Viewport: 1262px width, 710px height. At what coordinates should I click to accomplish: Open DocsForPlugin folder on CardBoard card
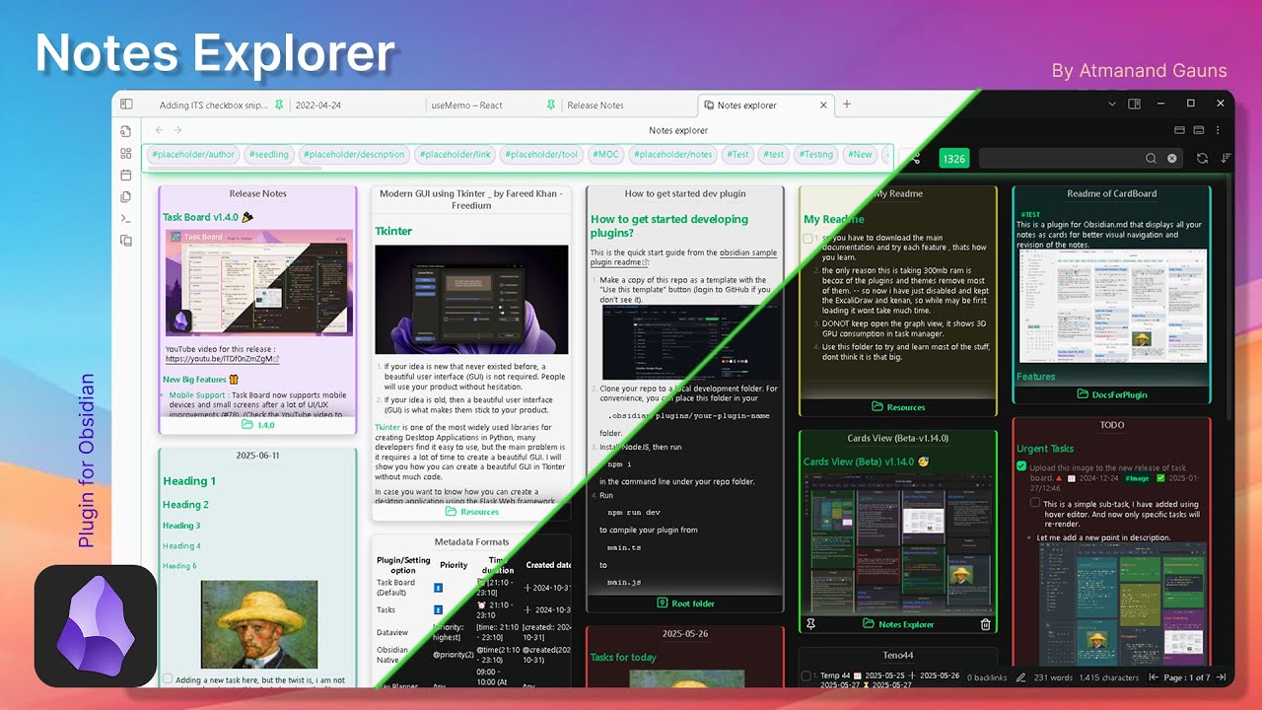tap(1111, 394)
